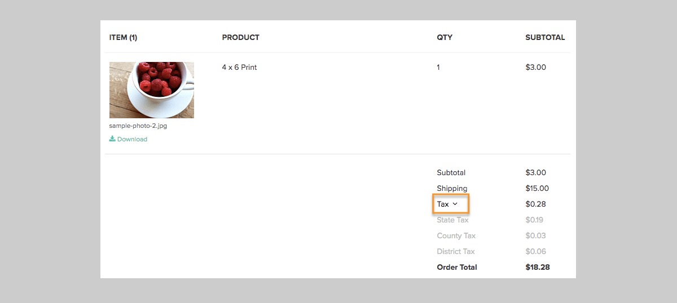Click the QTY column header
This screenshot has height=303, width=677.
(x=445, y=38)
